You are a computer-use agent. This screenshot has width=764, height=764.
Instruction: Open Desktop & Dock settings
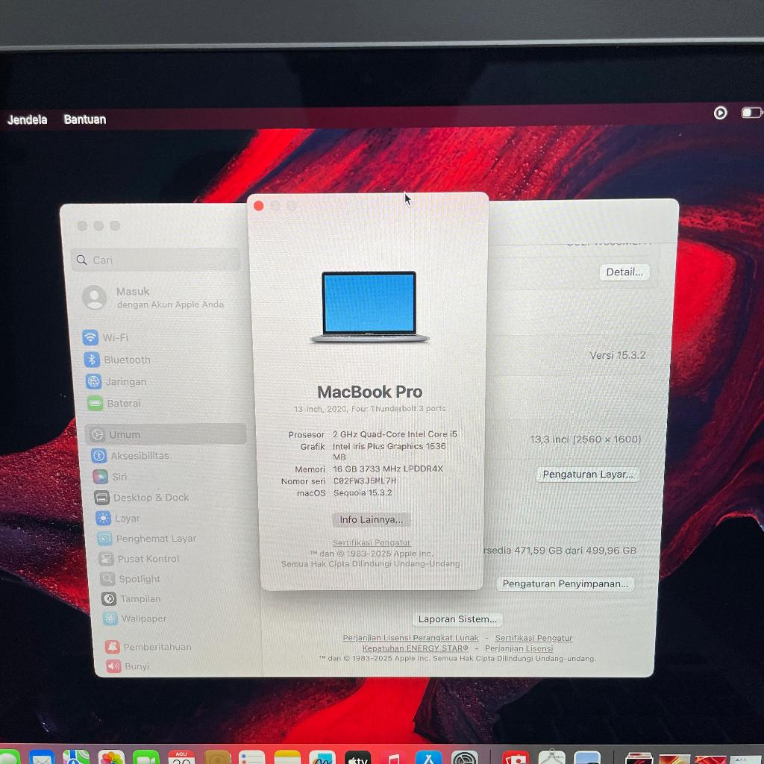[151, 498]
